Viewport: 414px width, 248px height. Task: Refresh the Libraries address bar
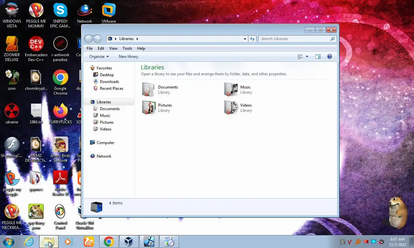252,39
